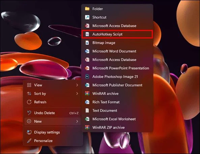The height and width of the screenshot is (154, 200).
Task: Click the Adobe Photoshop Image 21 icon
Action: pyautogui.click(x=87, y=76)
